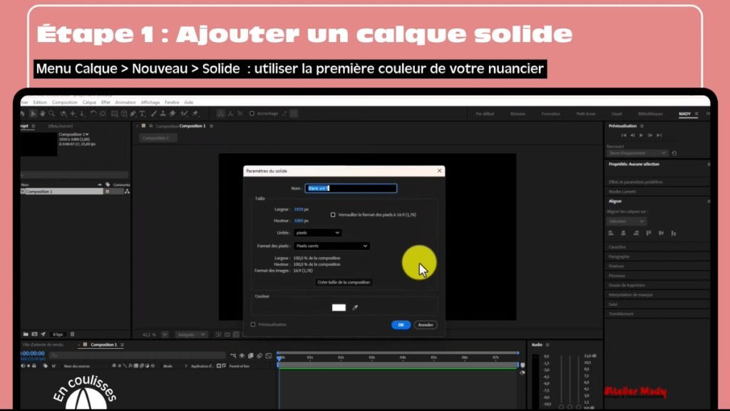
Task: Select the Zoom magnifier tool
Action: (51, 113)
